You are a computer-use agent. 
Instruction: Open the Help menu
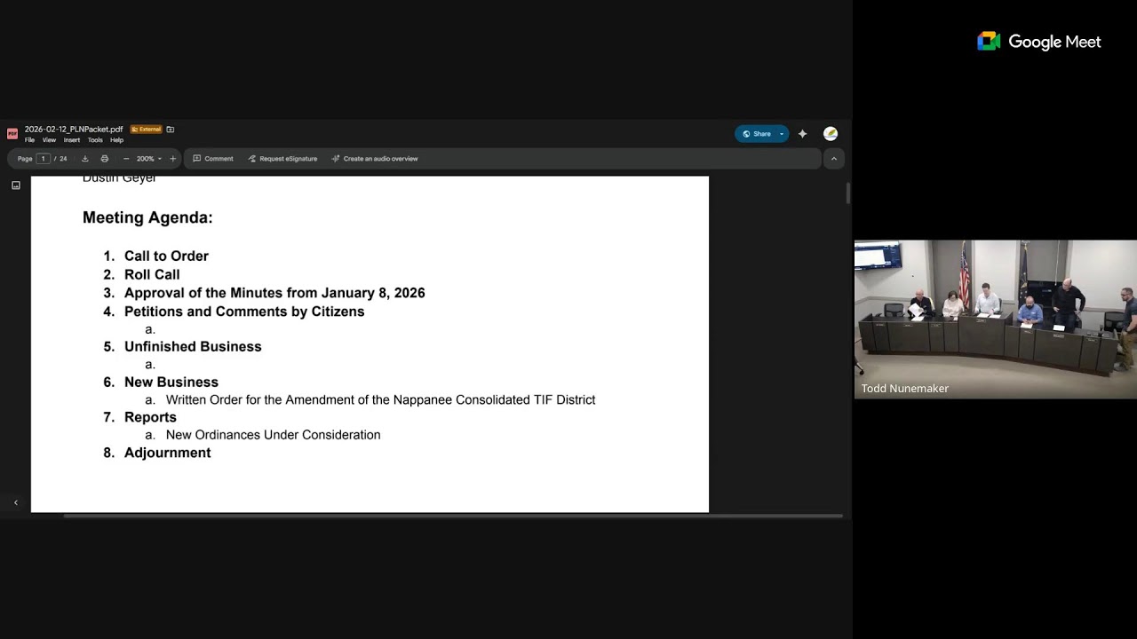click(116, 140)
